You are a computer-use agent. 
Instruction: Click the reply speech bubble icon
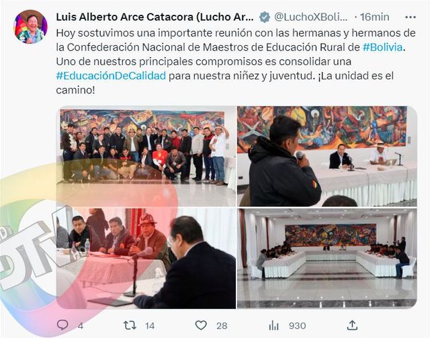tap(62, 325)
